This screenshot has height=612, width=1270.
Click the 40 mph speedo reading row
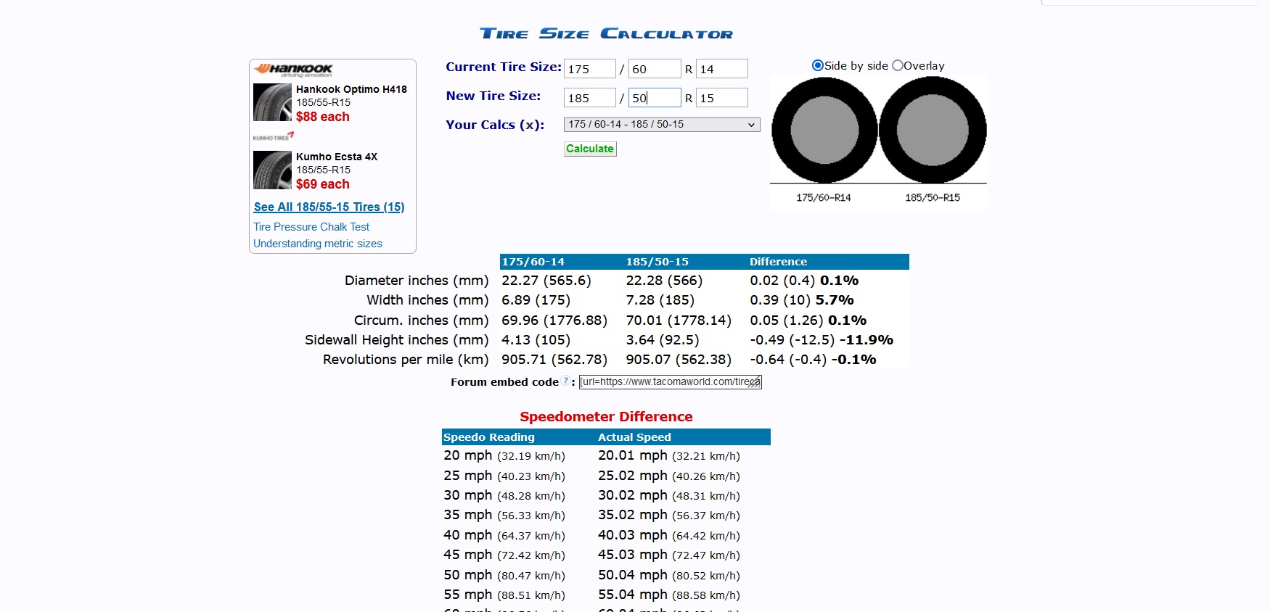[x=504, y=535]
